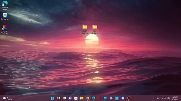Select the Lively Wallpaper desktop shortcut

point(5,29)
